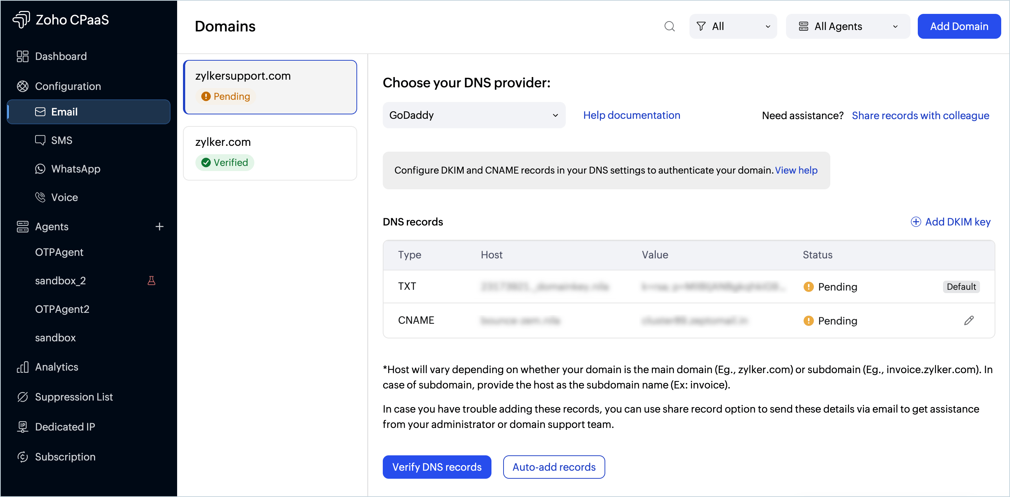Click the plus icon next to Agents
Screen dimensions: 1010x497
coord(159,226)
